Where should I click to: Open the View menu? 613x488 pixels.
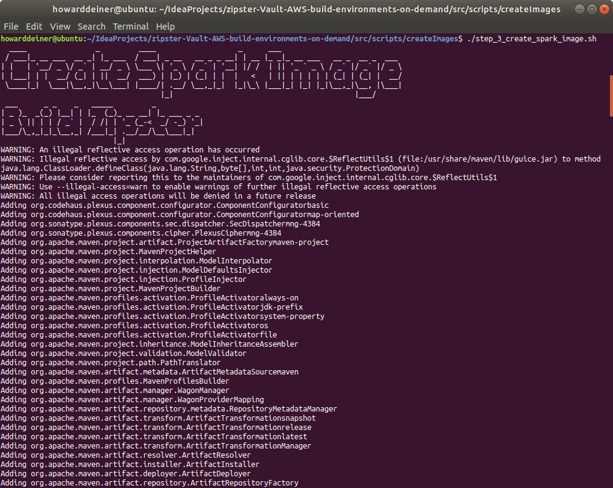pos(60,27)
